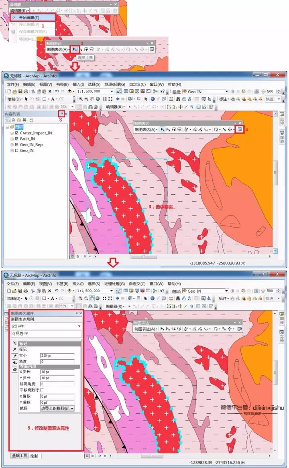The image size is (289, 468).
Task: Open 编辑器(R) dropdown in upper window toolbar
Action: click(x=116, y=106)
